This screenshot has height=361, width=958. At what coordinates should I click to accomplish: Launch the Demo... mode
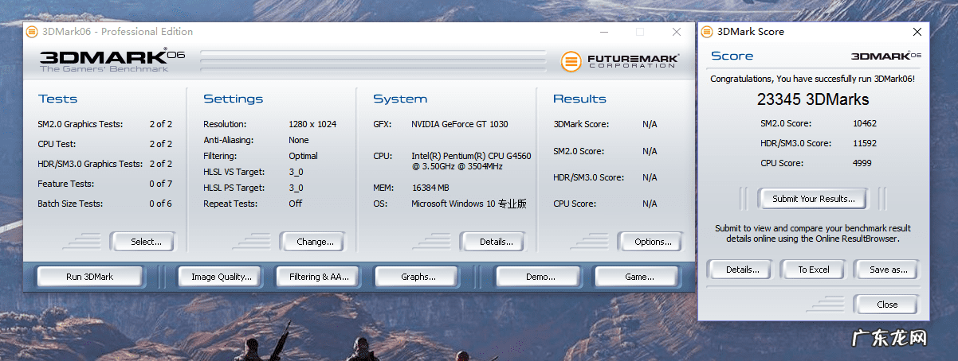click(x=540, y=277)
